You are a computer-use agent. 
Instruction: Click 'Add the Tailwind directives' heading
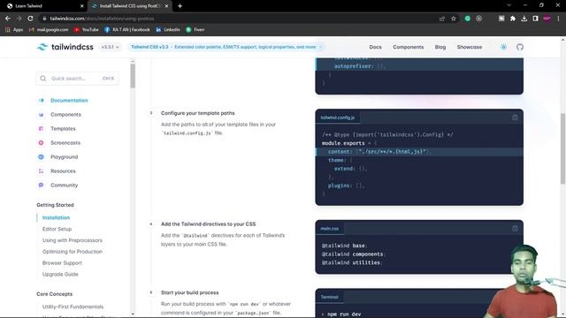[209, 223]
